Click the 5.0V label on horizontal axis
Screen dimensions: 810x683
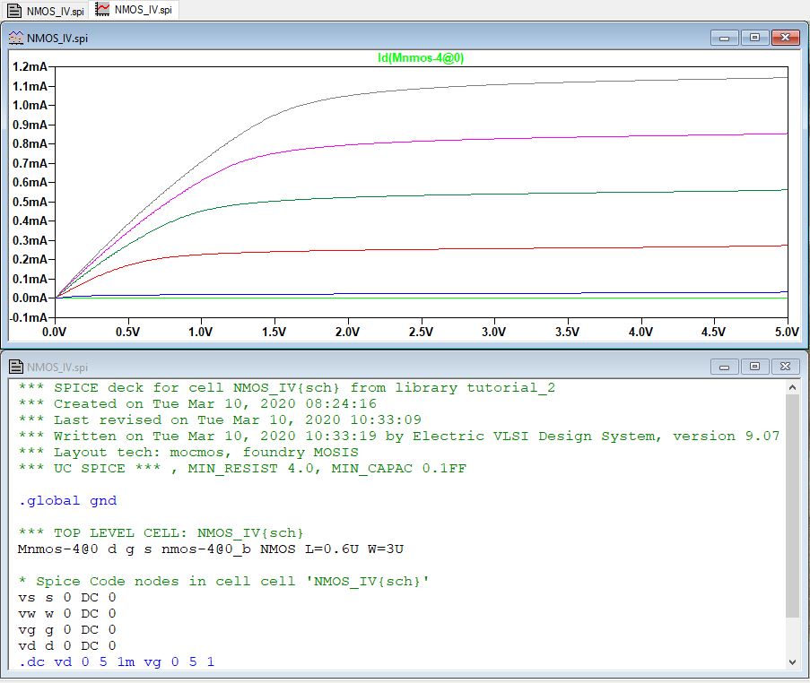click(786, 332)
